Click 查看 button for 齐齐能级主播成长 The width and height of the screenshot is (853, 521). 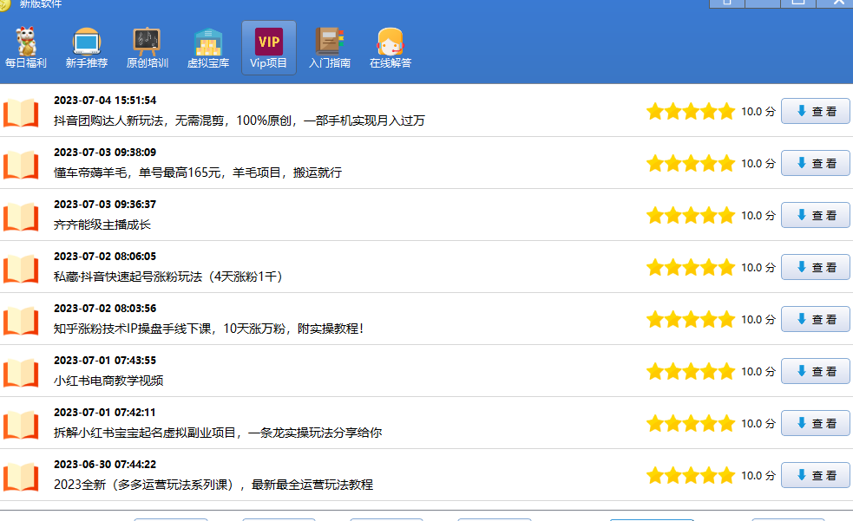click(x=816, y=216)
